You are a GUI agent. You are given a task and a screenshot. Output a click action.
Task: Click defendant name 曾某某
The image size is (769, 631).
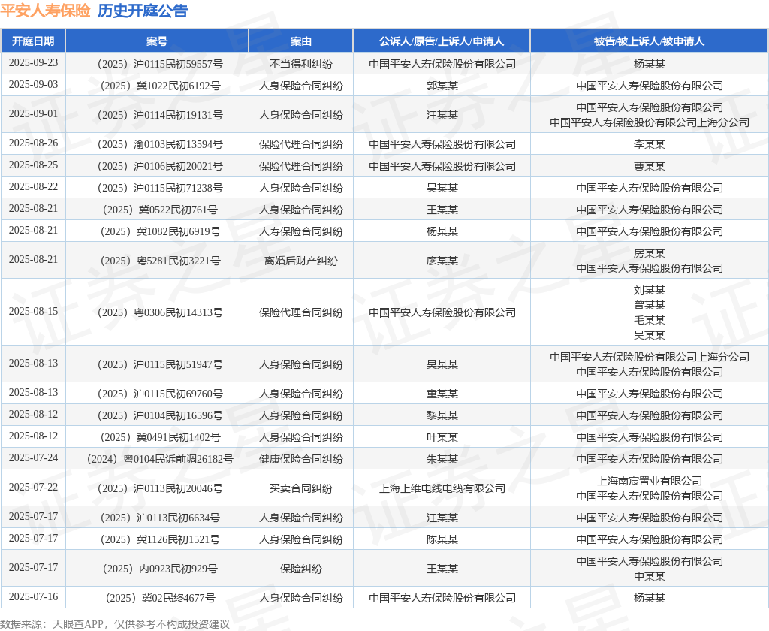click(x=650, y=305)
